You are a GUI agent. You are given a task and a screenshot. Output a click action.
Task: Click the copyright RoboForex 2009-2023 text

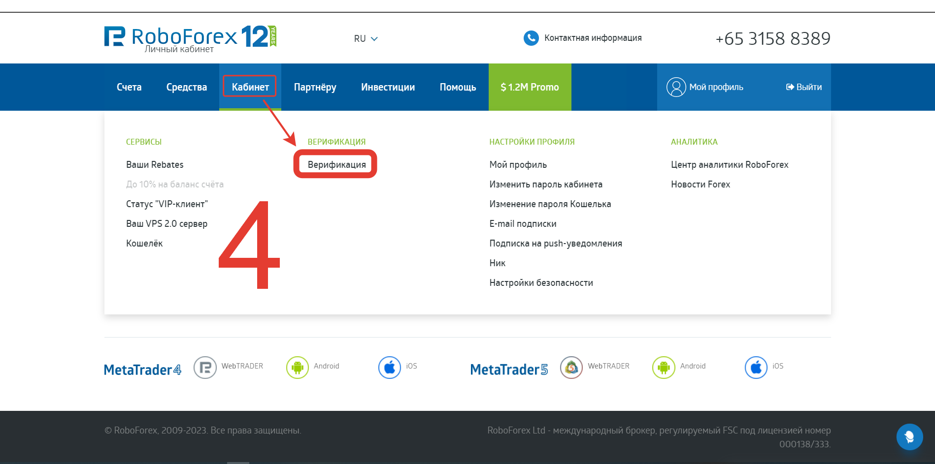(203, 431)
